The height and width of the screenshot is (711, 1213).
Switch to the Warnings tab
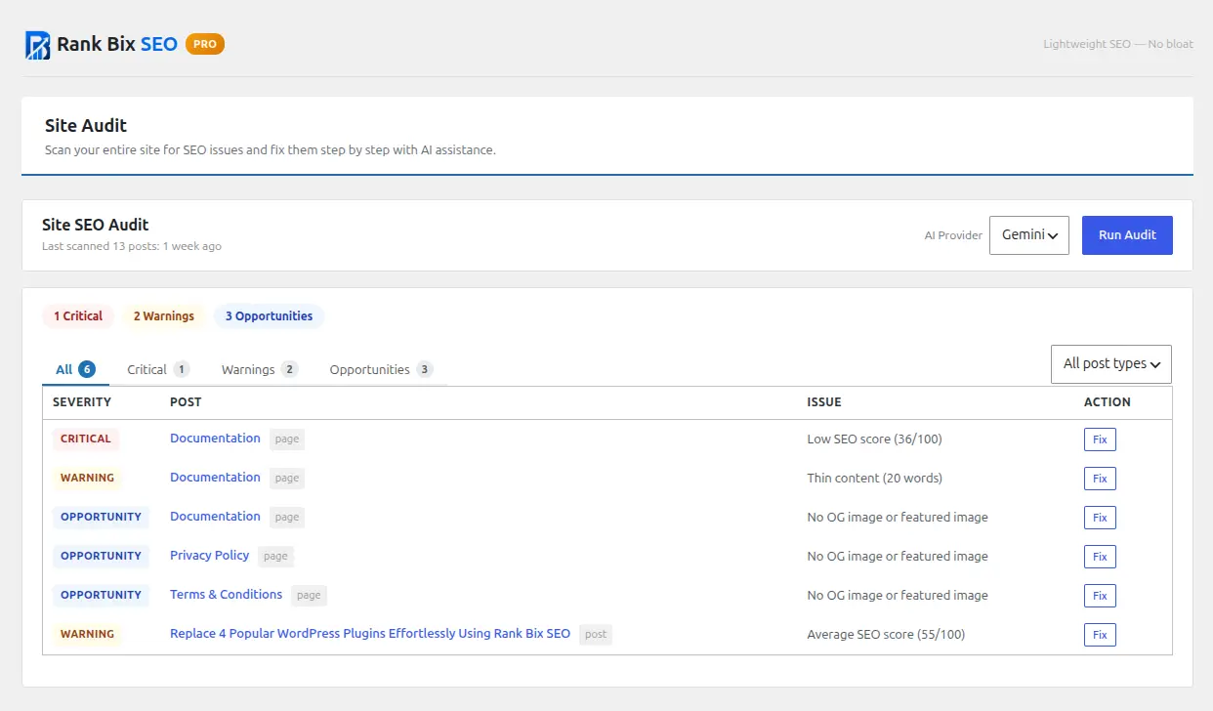(259, 370)
